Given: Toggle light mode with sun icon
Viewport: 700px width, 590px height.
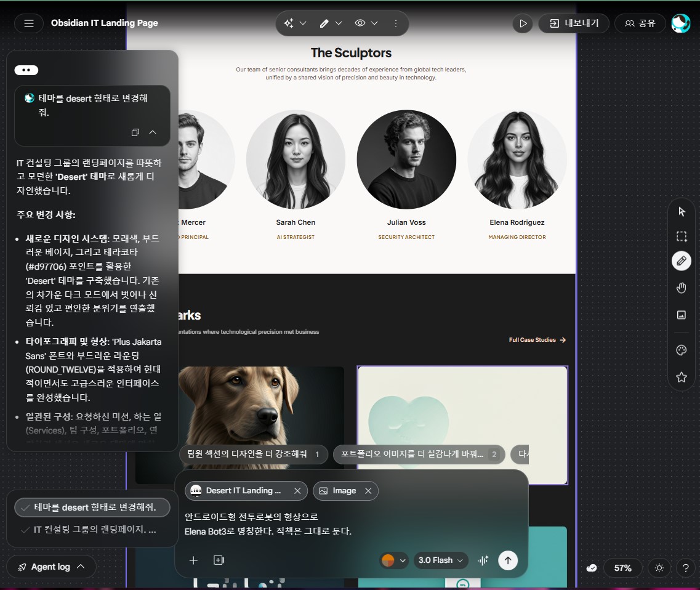Looking at the screenshot, I should [x=659, y=568].
